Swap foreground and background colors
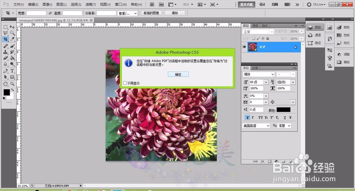This screenshot has width=355, height=191. point(12,90)
